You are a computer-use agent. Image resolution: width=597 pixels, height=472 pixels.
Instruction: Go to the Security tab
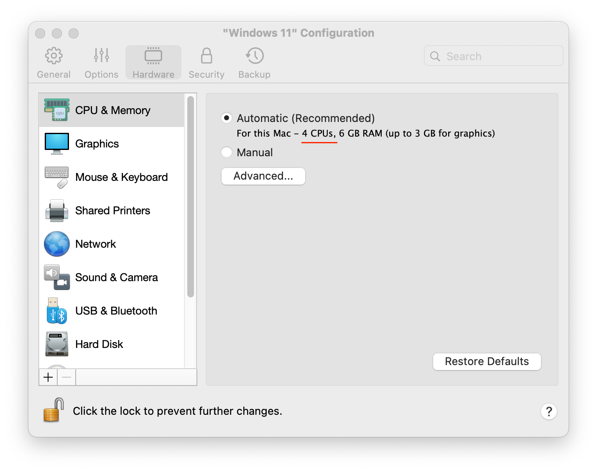click(207, 63)
